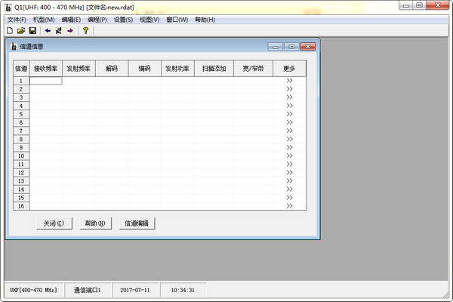Click the radio icon in main title bar
This screenshot has height=302, width=453.
pos(8,7)
